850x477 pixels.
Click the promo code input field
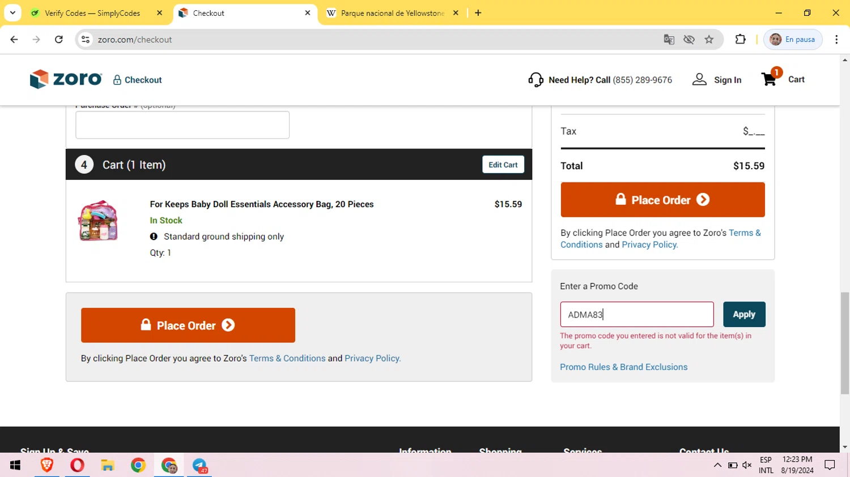[x=637, y=315]
